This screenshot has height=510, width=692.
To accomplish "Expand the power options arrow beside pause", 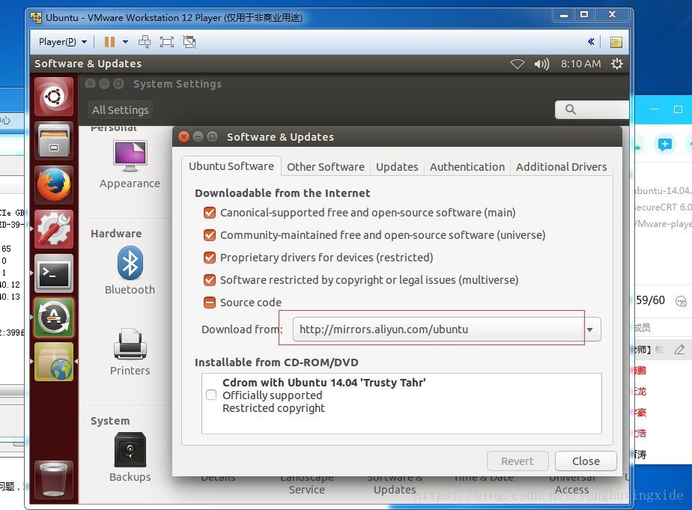I will [125, 42].
